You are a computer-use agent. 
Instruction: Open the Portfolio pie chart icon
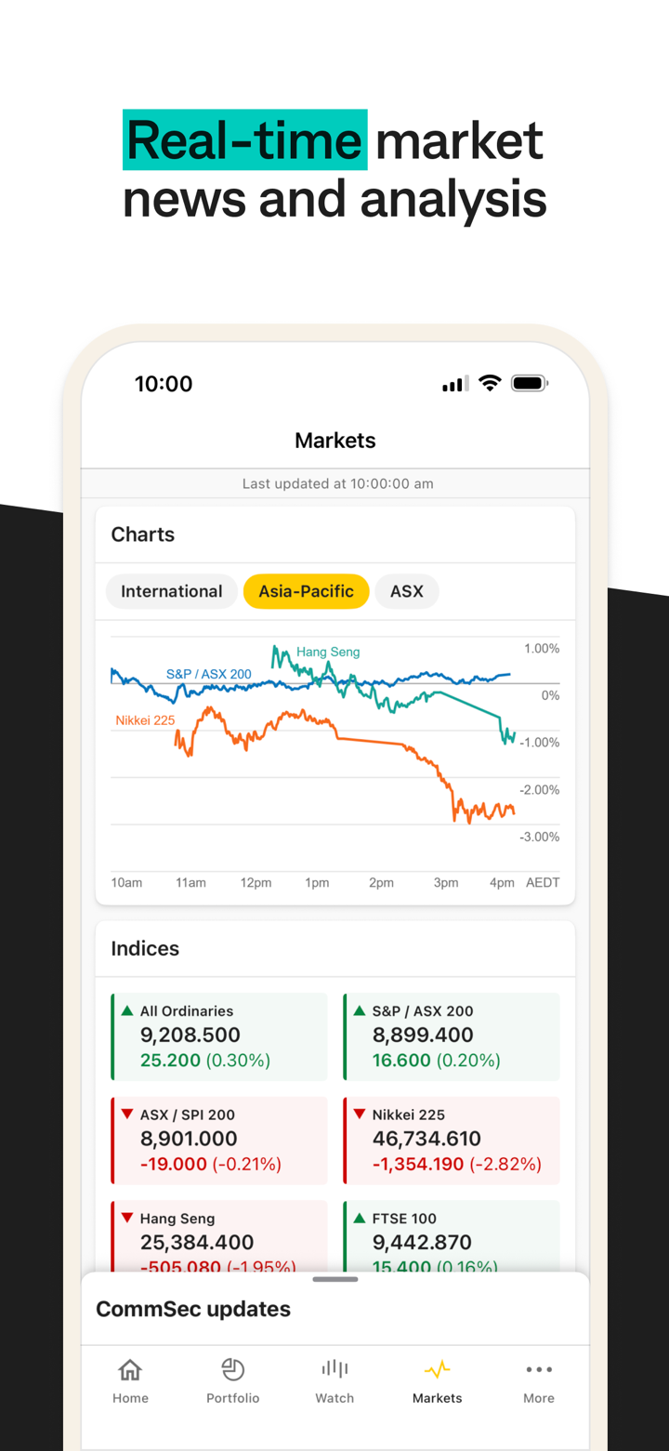[232, 1370]
